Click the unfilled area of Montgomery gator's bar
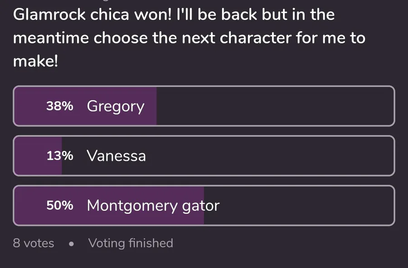The width and height of the screenshot is (408, 268). click(299, 206)
